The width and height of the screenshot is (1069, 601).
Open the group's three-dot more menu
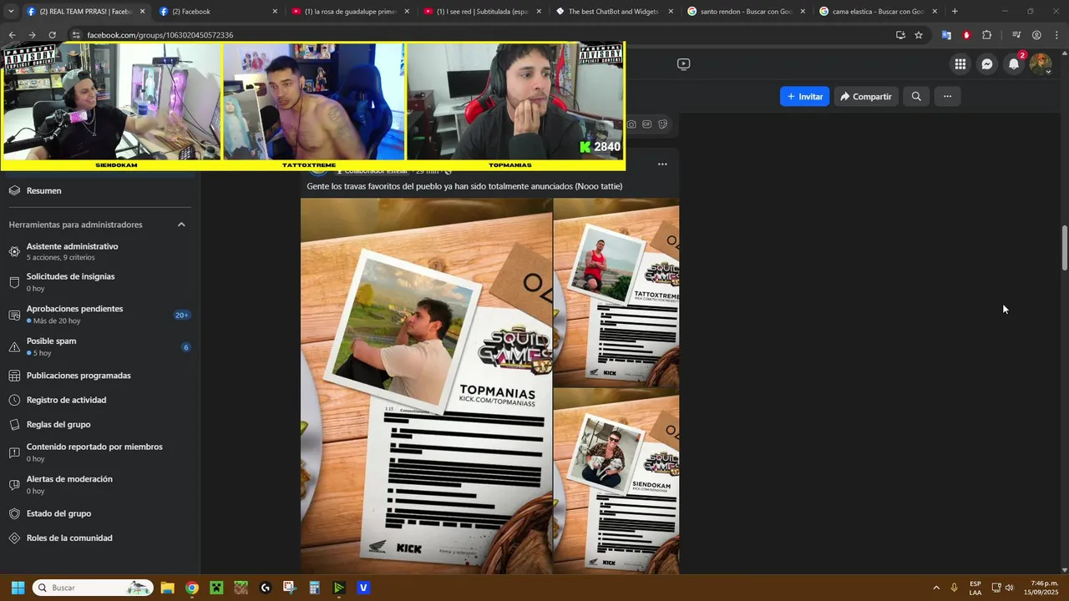point(947,97)
